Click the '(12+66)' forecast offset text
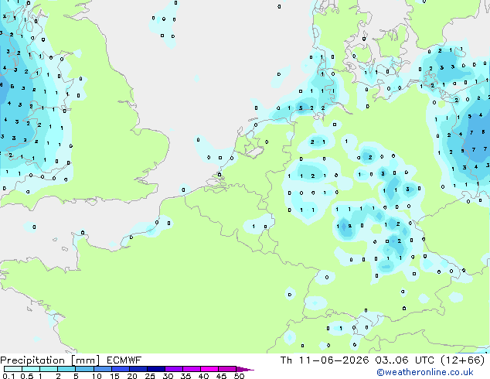 (x=462, y=360)
